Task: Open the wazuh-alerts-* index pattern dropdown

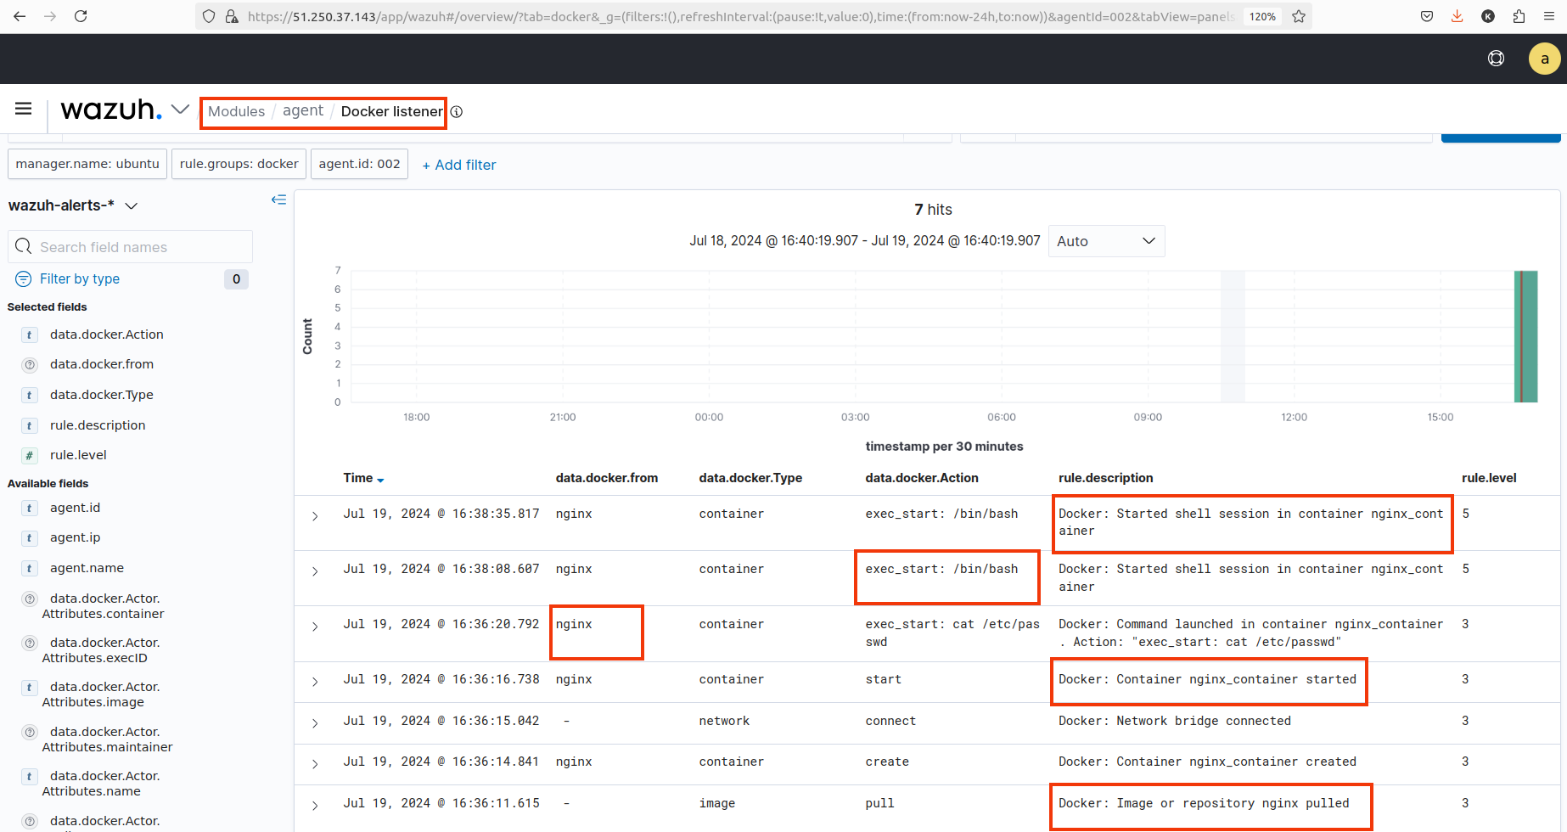Action: 73,205
